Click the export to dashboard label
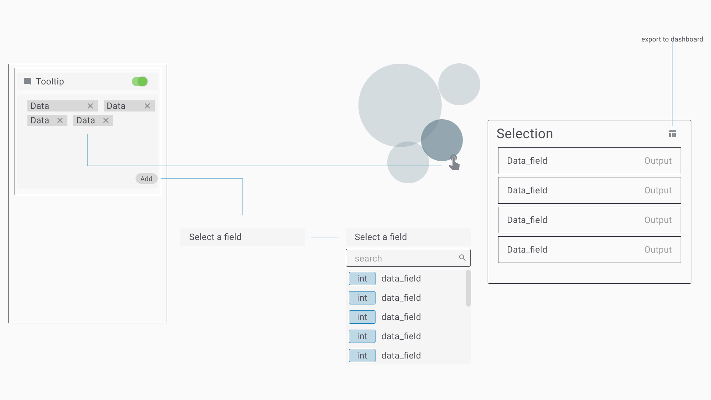 (x=672, y=39)
